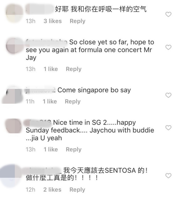182x202 pixels.
Task: Reply to the formula one concert comment
Action: [x=74, y=69]
